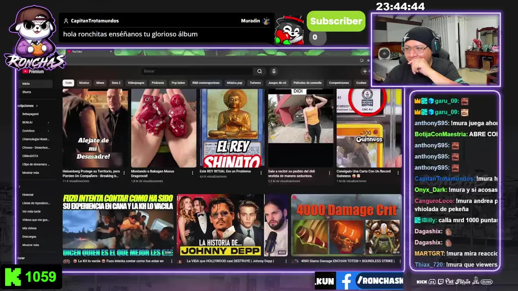Select the Pop latino filter chip
Viewport: 518px width, 291px height.
[178, 83]
